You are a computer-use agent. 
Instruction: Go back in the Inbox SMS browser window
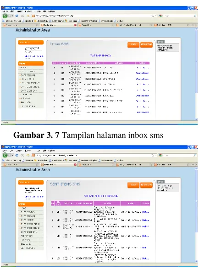tap(5, 16)
